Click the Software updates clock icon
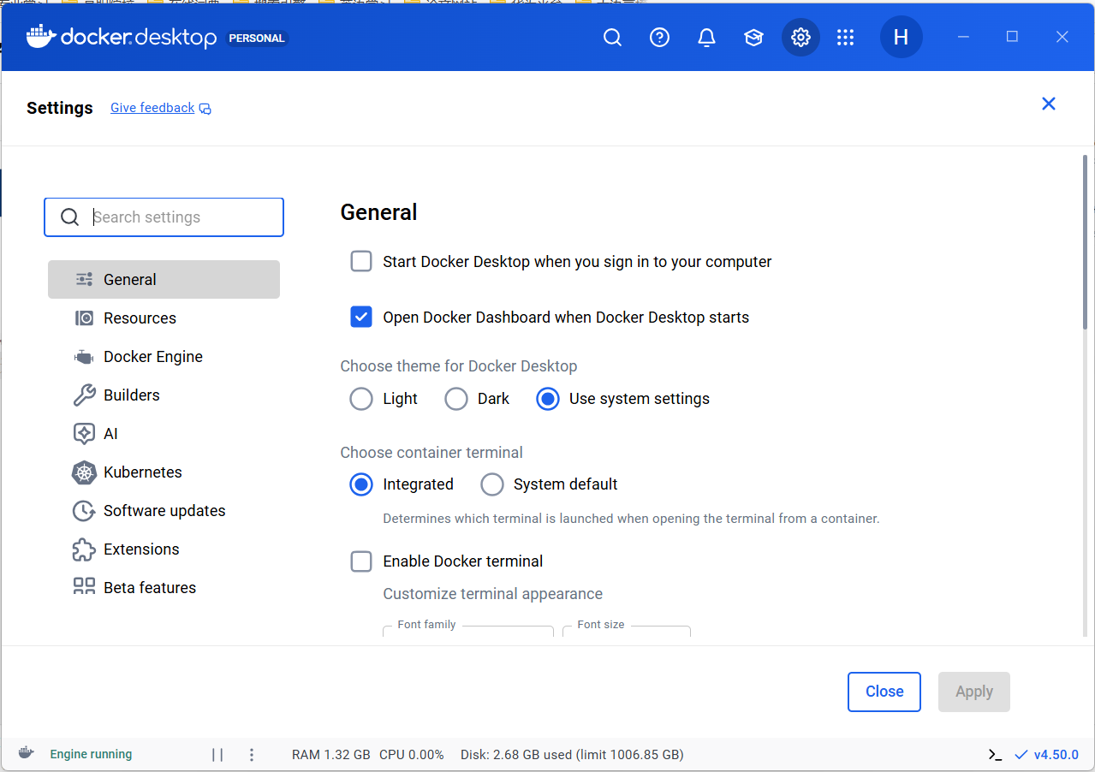This screenshot has width=1095, height=772. coord(84,510)
